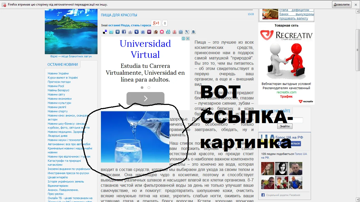360x202 pixels.
Task: Open the Прогнози погоди link
Action: pos(59,82)
